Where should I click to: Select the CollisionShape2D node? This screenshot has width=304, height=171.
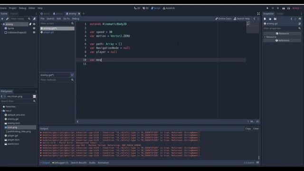[17, 32]
